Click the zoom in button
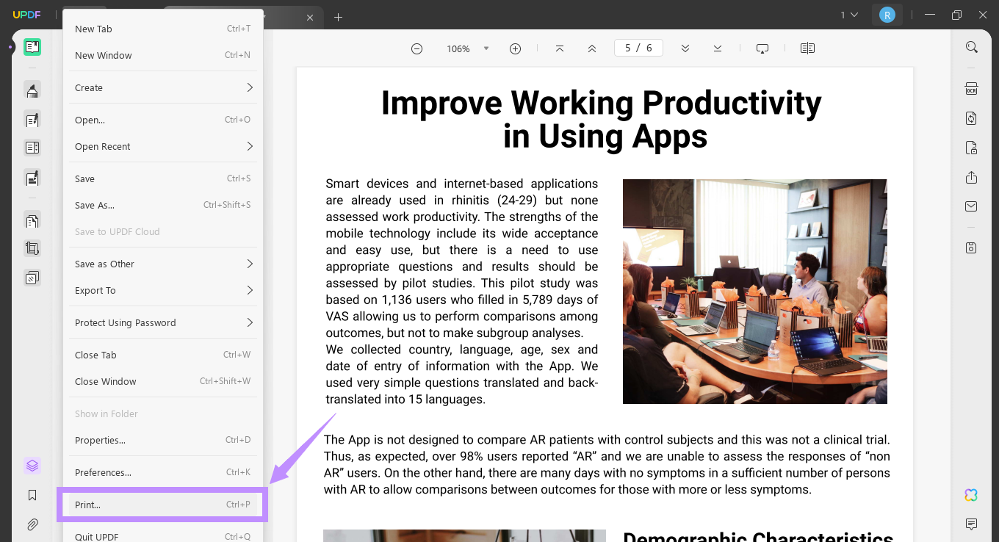Viewport: 999px width, 542px height. 515,48
